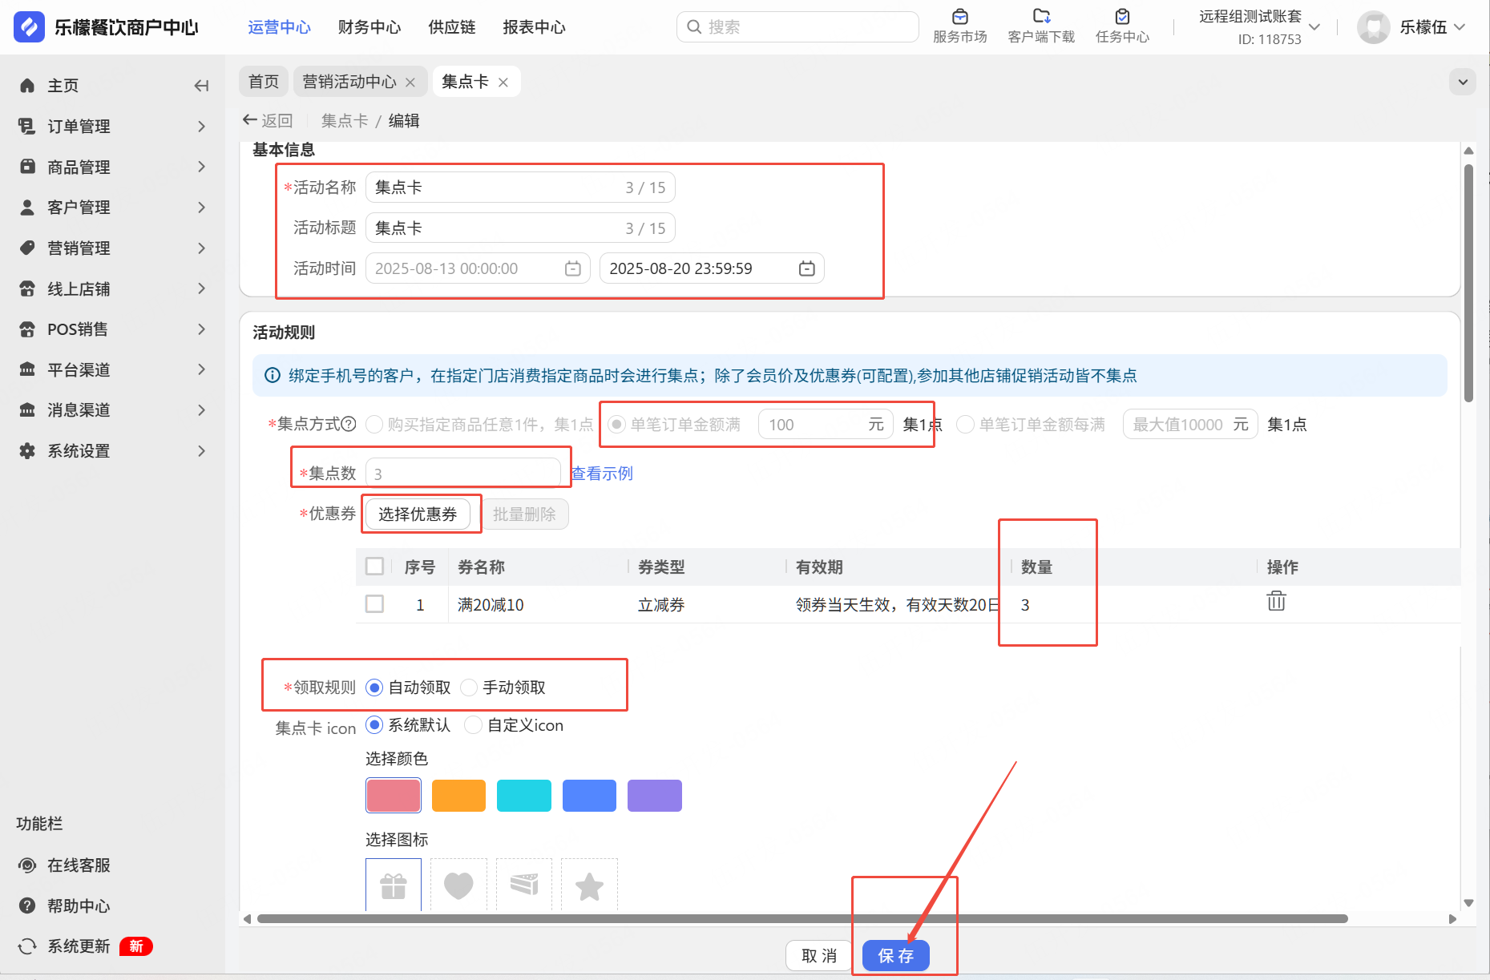1490x980 pixels.
Task: Pick the orange color swatch
Action: click(458, 796)
